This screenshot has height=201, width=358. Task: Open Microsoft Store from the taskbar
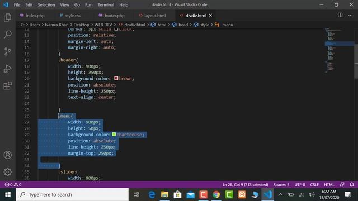tap(177, 195)
